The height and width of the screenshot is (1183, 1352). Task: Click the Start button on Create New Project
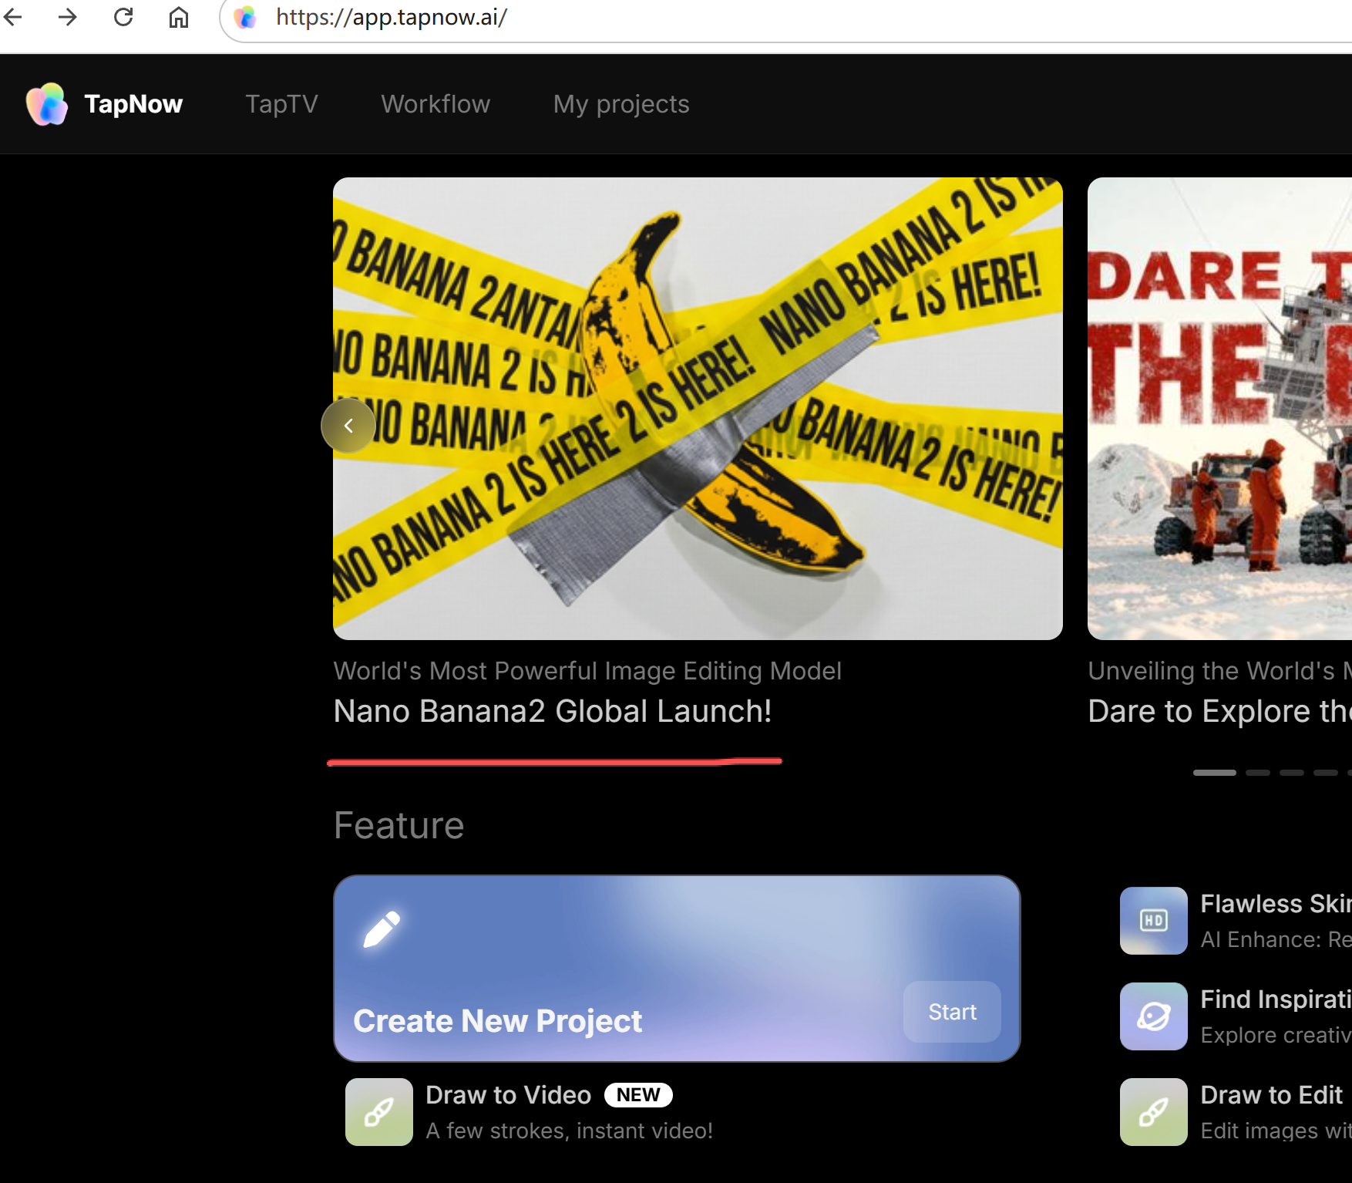click(x=953, y=1012)
